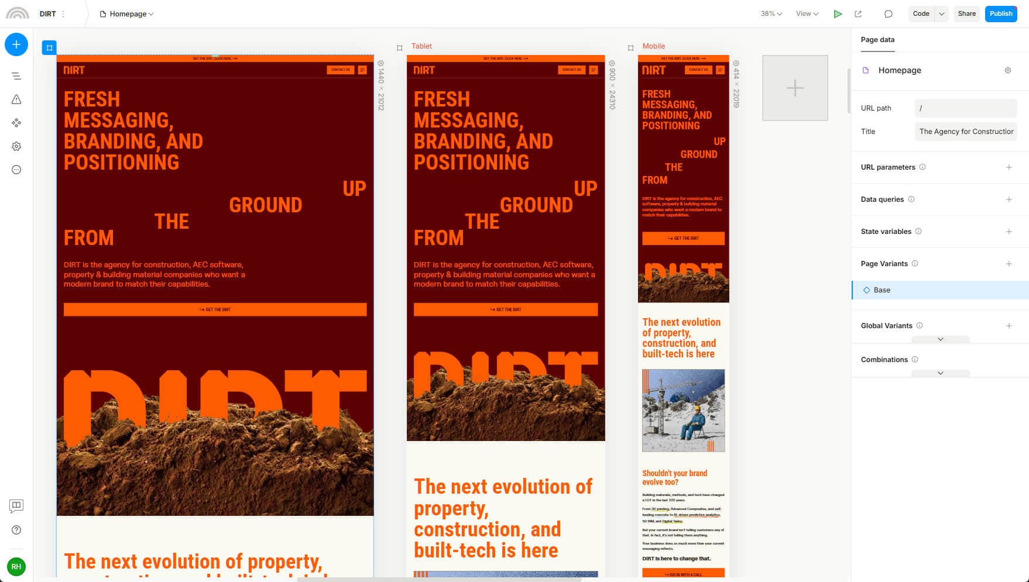Open the View dropdown menu
The image size is (1029, 582).
coord(807,14)
